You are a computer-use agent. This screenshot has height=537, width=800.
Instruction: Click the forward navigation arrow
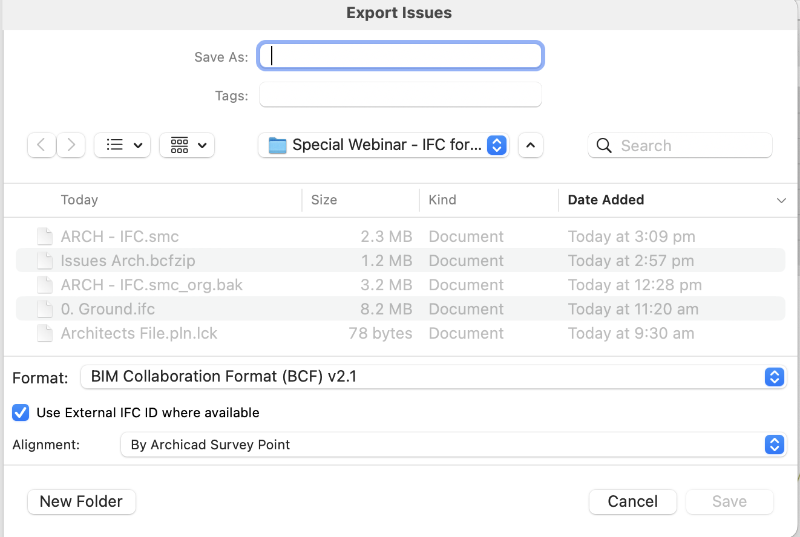[x=71, y=145]
